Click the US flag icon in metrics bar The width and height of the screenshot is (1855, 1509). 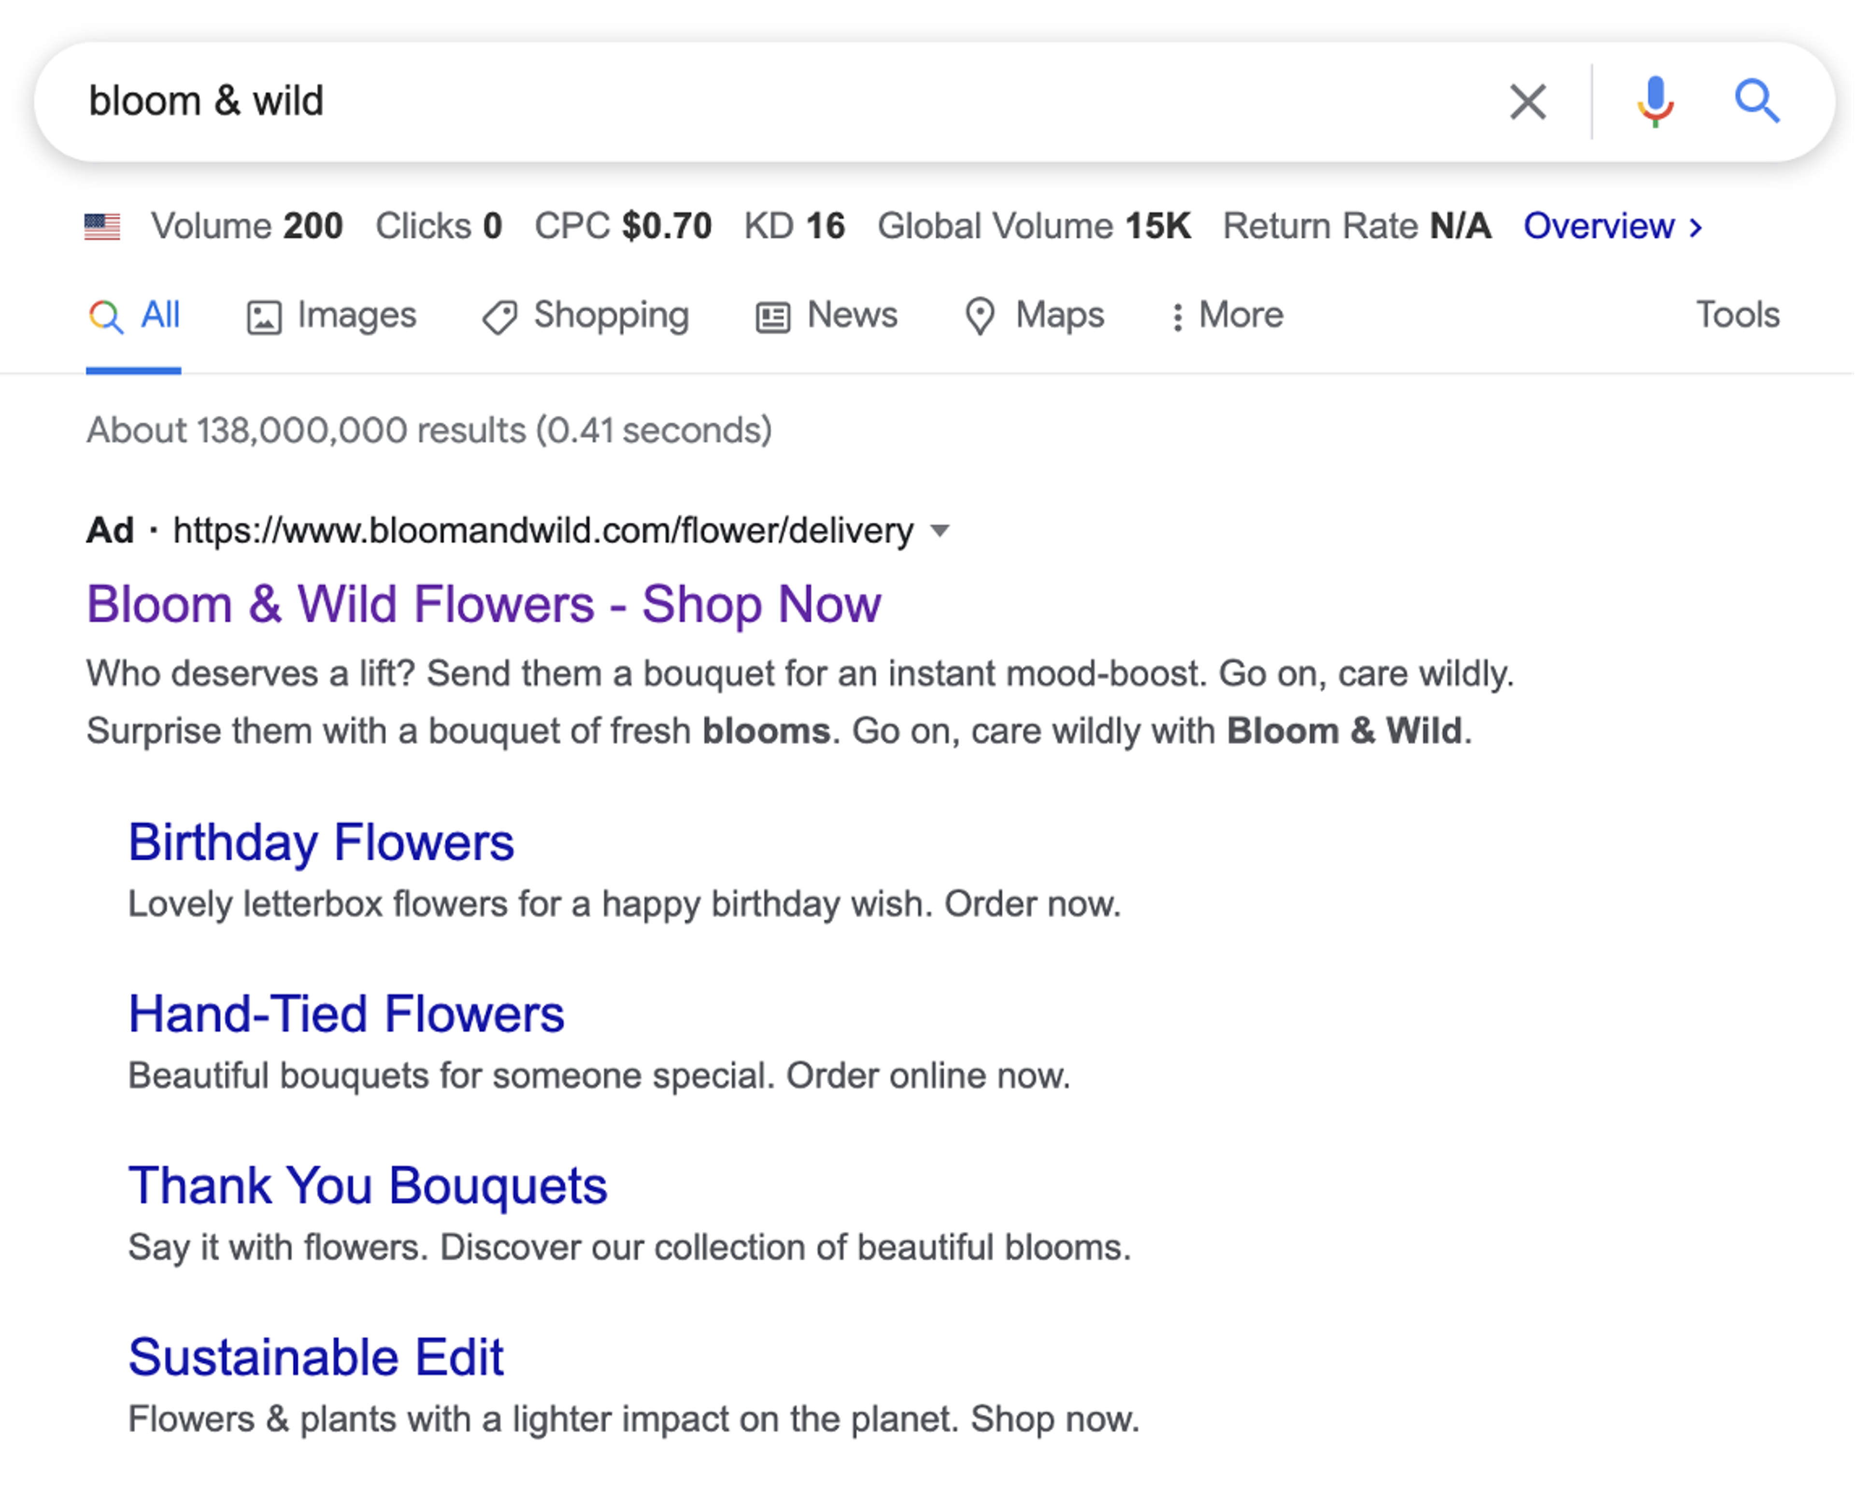(x=101, y=226)
